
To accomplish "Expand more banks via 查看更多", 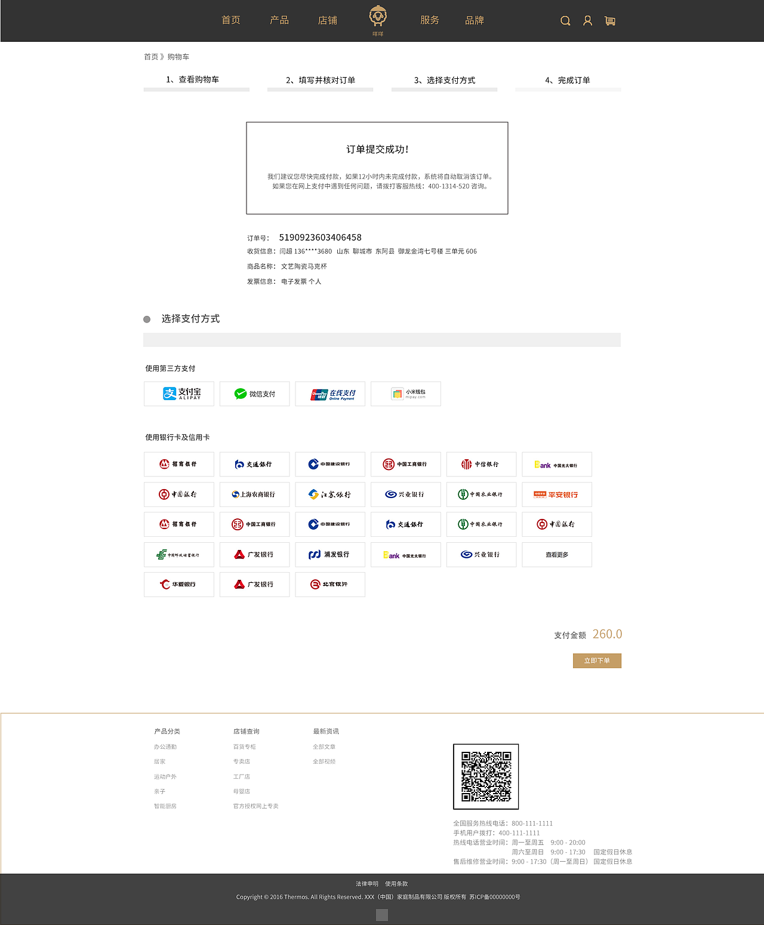I will (x=556, y=554).
